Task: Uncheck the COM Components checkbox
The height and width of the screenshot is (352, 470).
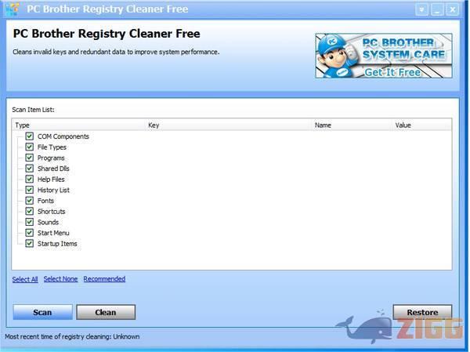Action: (x=30, y=136)
